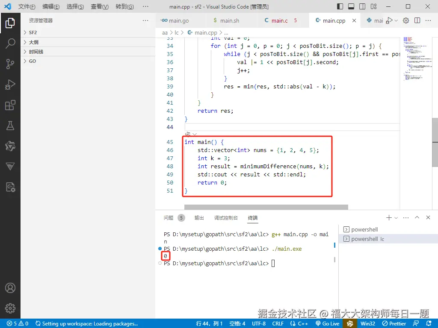This screenshot has width=438, height=328.
Task: Open the Extensions view
Action: pyautogui.click(x=10, y=105)
